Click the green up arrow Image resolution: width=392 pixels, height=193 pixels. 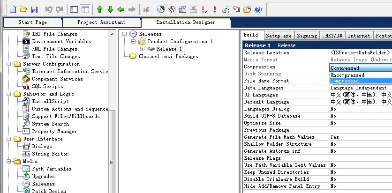pyautogui.click(x=100, y=10)
